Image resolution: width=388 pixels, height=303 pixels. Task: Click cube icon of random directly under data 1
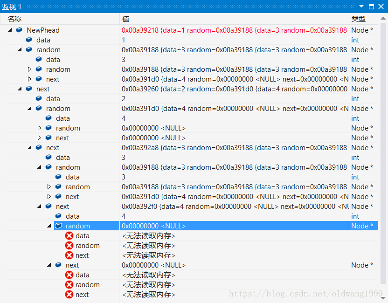(x=29, y=49)
